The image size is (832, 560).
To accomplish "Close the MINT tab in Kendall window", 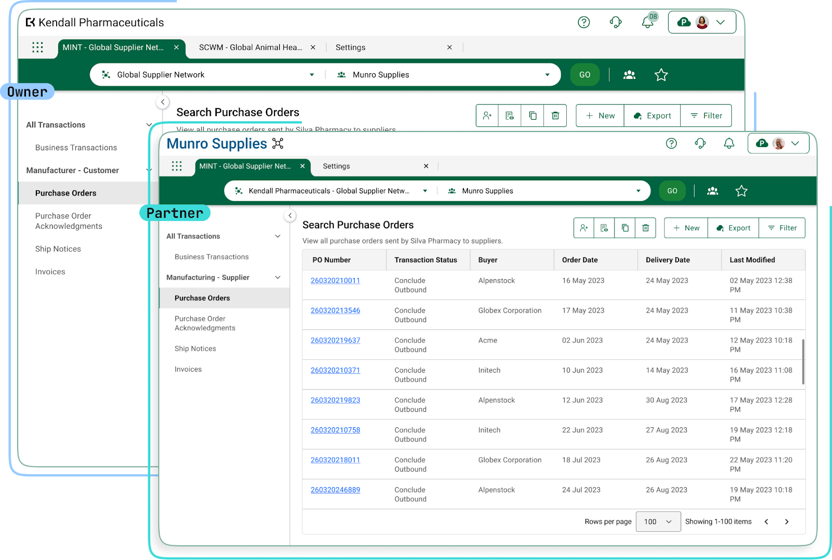I will click(176, 47).
